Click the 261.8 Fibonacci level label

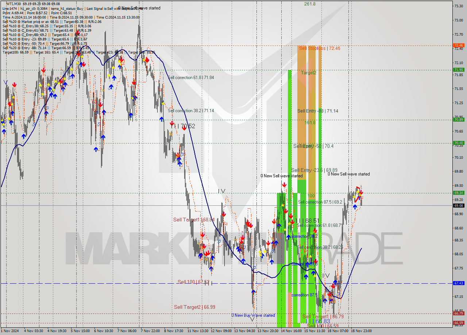tap(310, 4)
